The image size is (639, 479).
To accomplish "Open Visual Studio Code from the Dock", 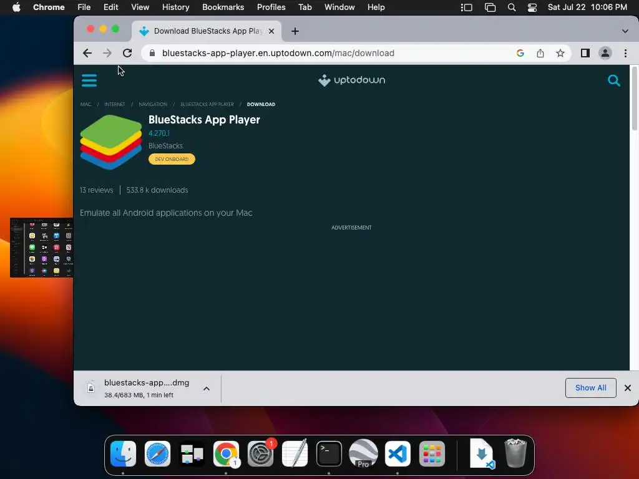I will pos(398,454).
